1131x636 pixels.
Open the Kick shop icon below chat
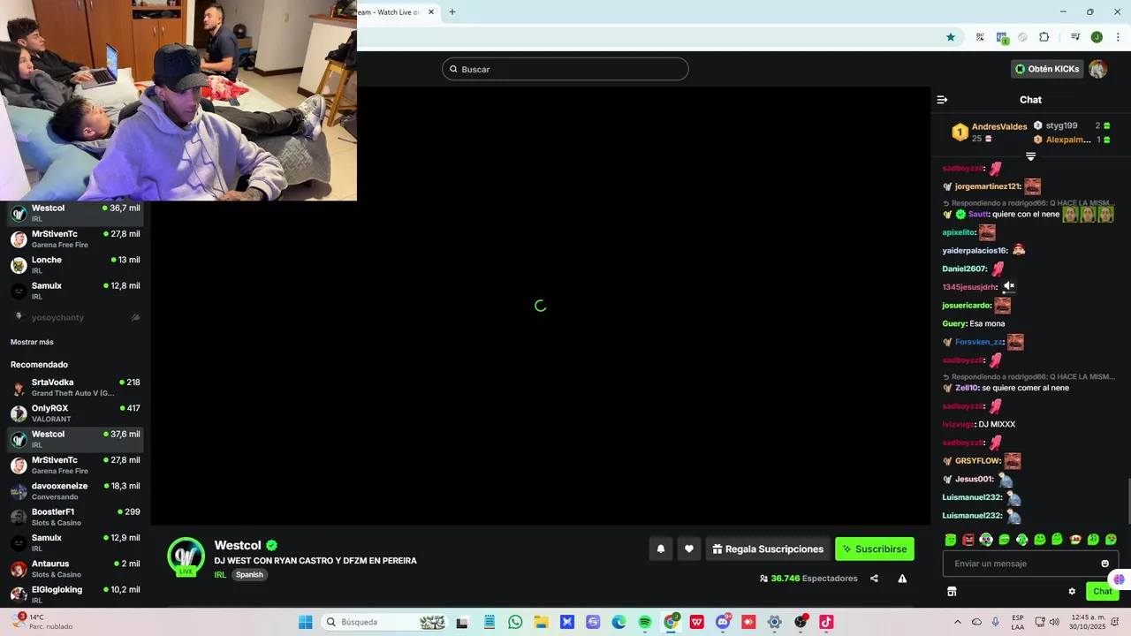point(952,592)
